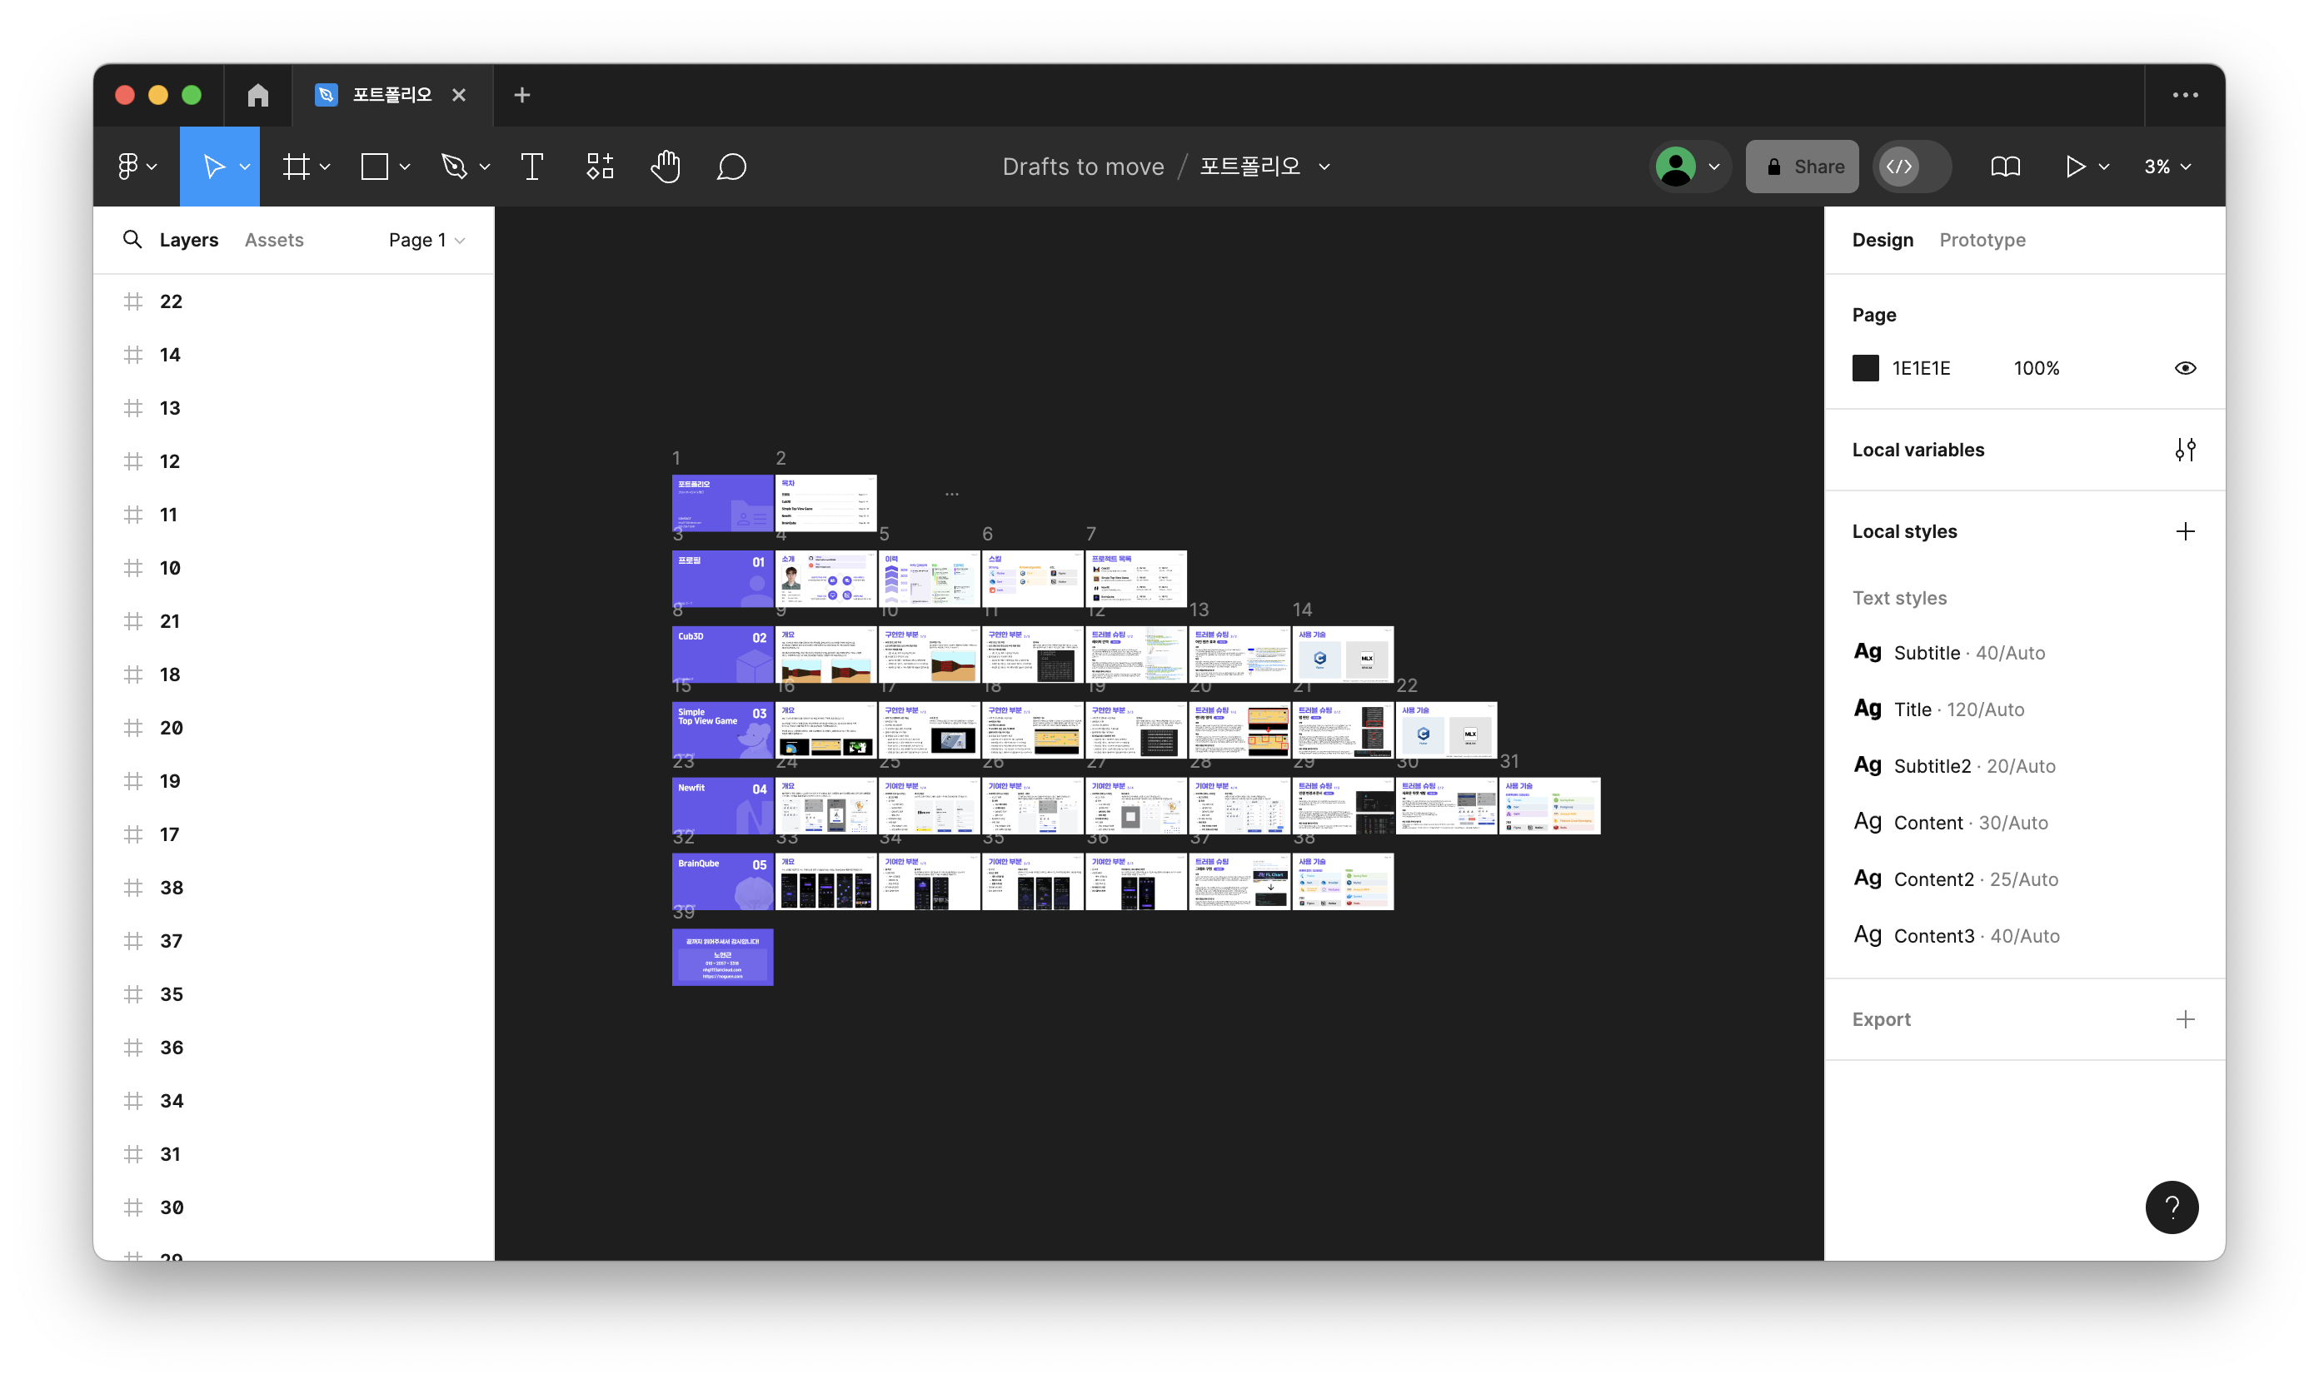Click the 1E1E1E page color swatch
The height and width of the screenshot is (1384, 2319).
[x=1865, y=368]
